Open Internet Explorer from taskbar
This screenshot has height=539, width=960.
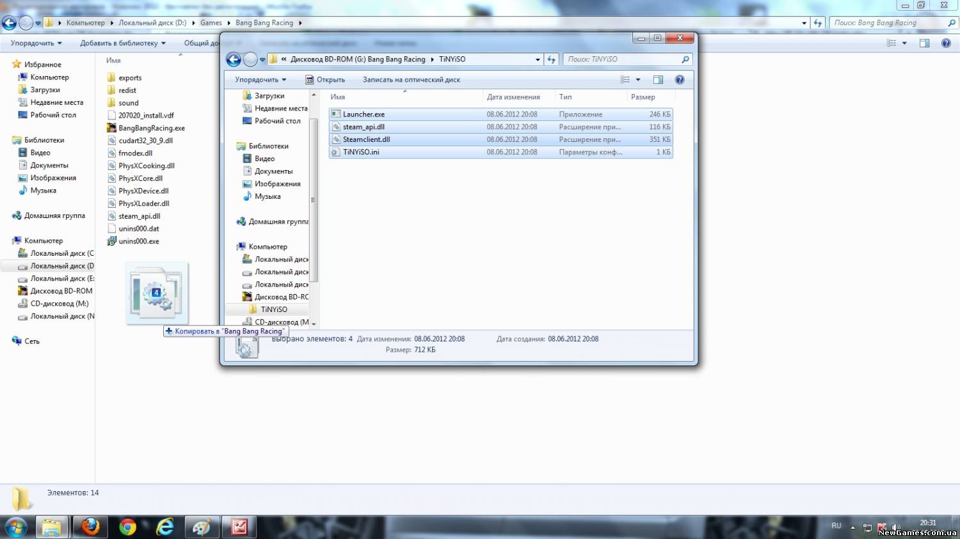coord(165,527)
